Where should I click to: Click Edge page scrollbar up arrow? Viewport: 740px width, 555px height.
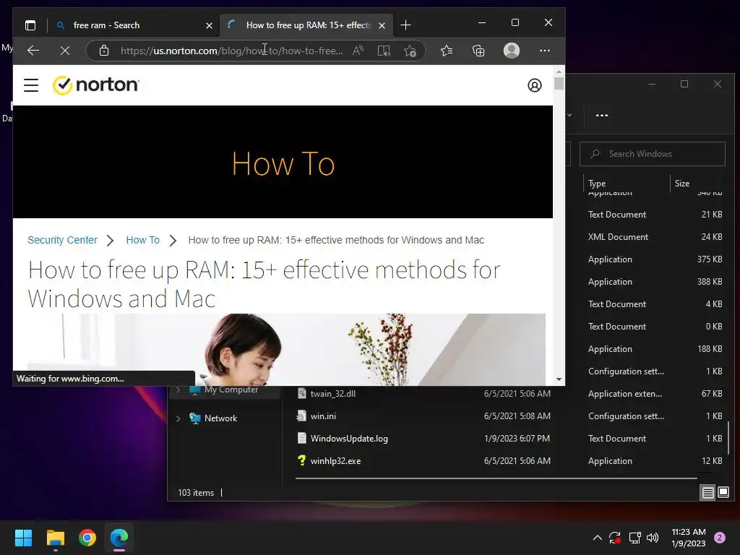click(x=559, y=72)
